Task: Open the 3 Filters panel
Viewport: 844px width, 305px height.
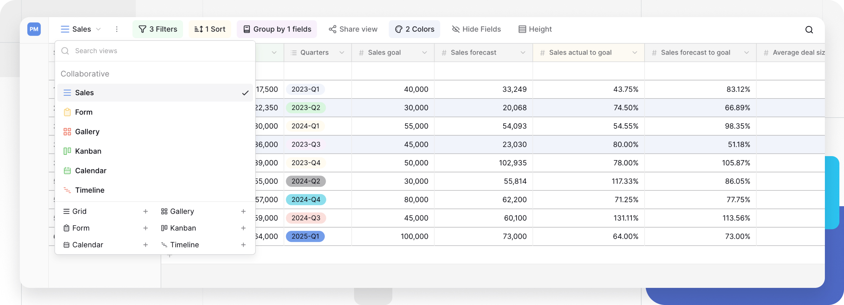Action: 158,29
